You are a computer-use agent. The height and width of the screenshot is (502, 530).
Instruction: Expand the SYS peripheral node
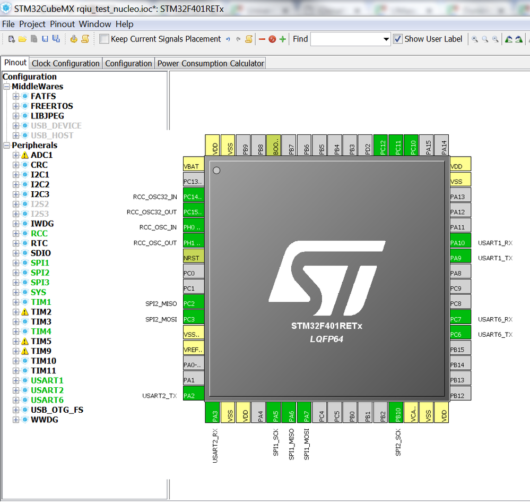tap(16, 293)
